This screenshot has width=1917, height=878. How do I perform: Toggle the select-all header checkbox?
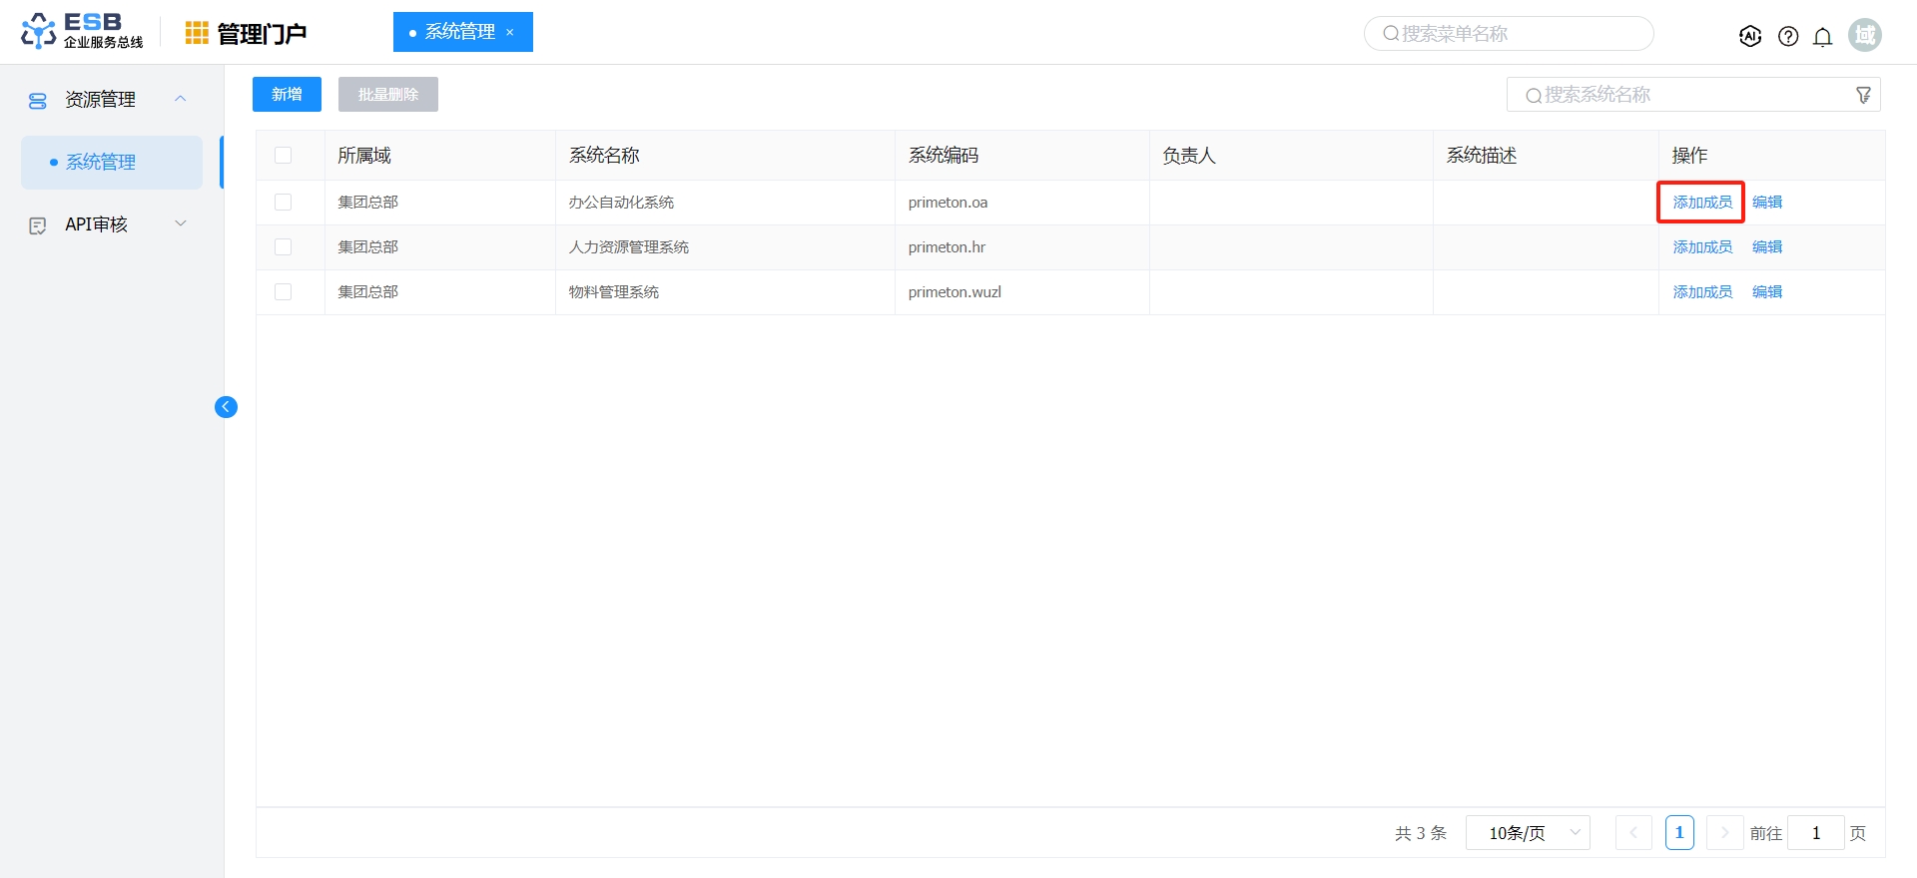(284, 156)
